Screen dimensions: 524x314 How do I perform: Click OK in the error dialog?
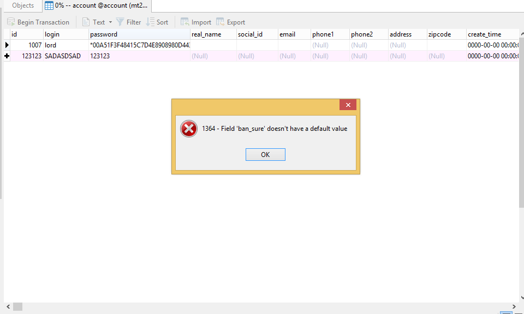click(265, 154)
